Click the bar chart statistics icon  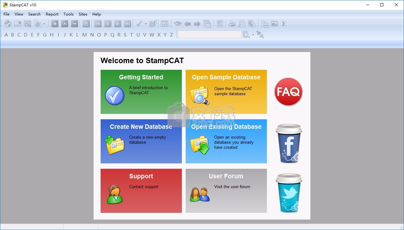(275, 24)
